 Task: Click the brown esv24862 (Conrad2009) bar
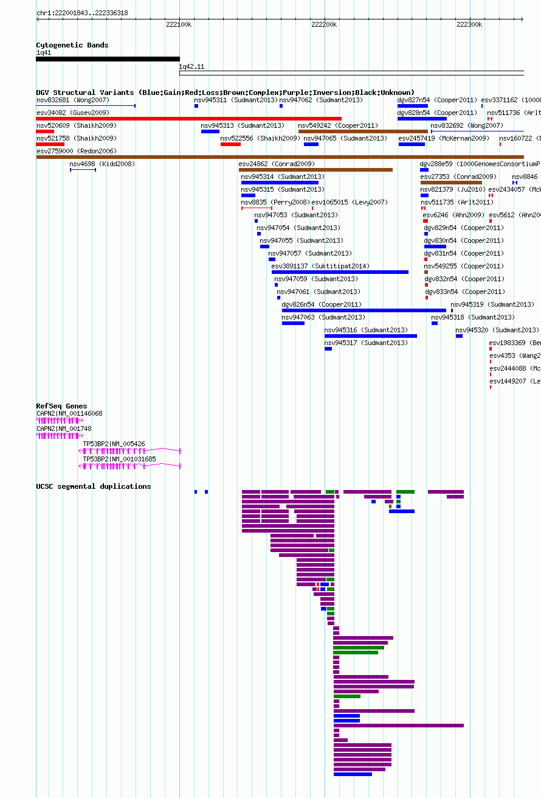point(315,170)
